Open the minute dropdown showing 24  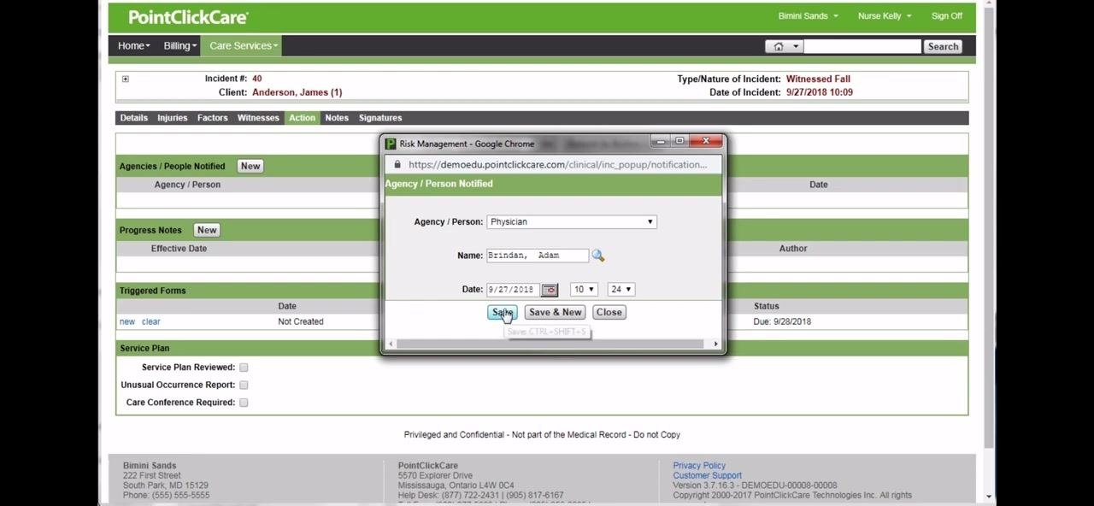(621, 290)
